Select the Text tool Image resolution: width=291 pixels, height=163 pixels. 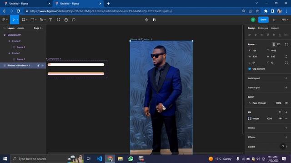[x=50, y=19]
